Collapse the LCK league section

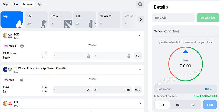click(x=139, y=36)
